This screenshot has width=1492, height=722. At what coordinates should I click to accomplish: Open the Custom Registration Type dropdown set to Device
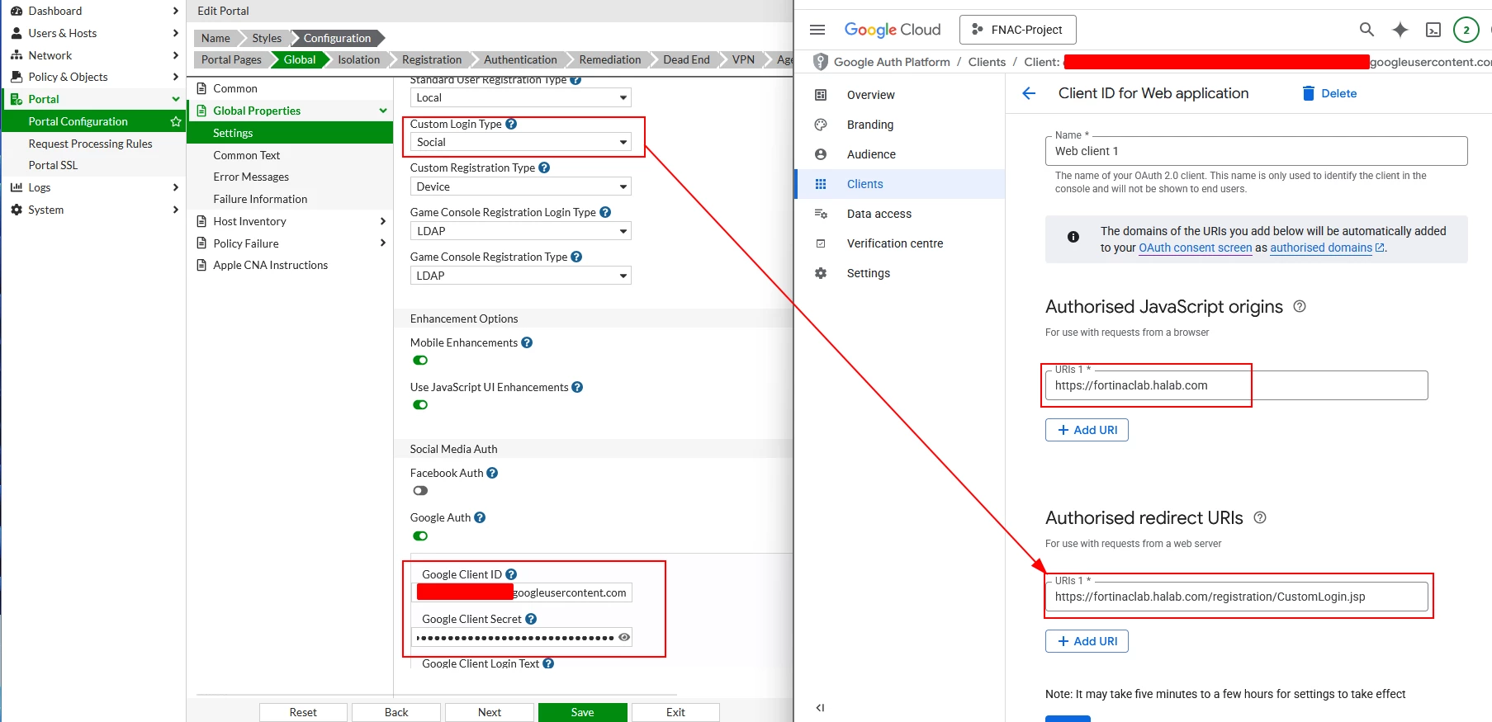(520, 186)
